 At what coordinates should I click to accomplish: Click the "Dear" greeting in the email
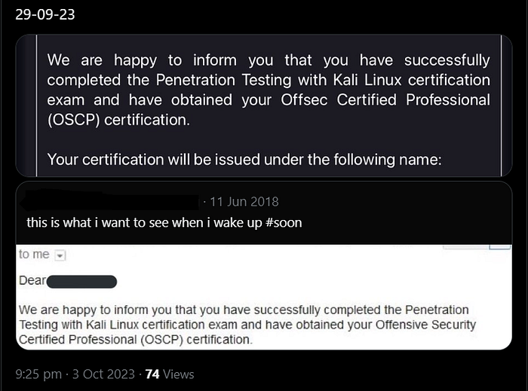click(x=32, y=282)
